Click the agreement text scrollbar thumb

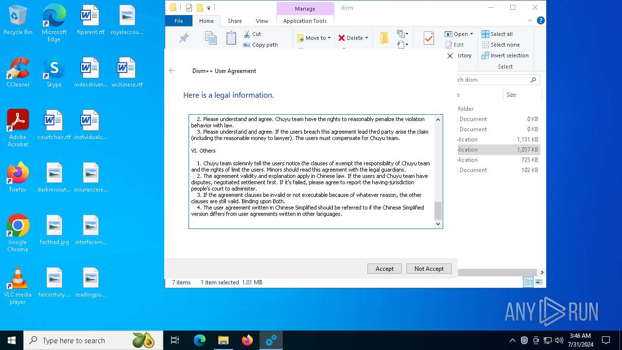coord(438,210)
